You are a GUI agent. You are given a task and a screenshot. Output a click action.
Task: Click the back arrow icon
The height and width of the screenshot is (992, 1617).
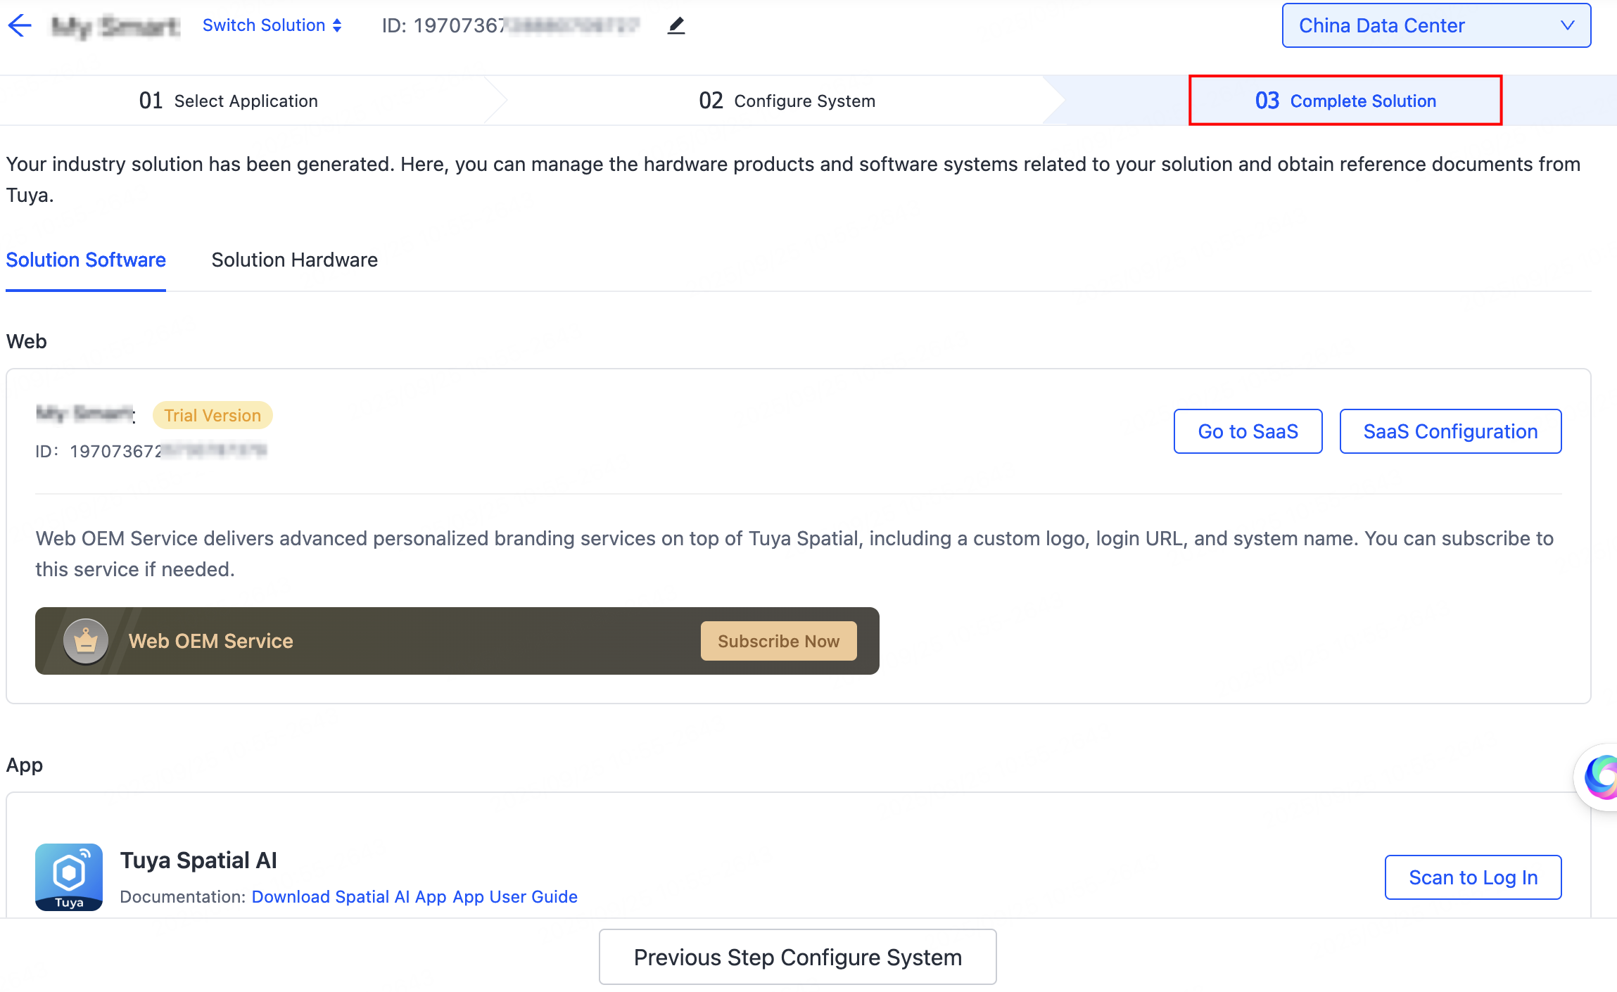(x=20, y=25)
